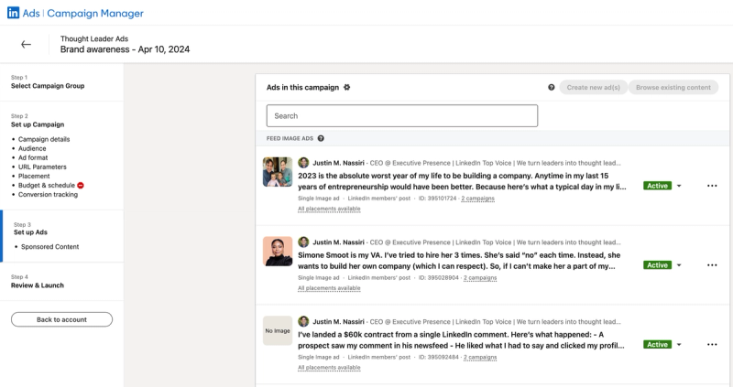Open 2 campaigns link on ad ID 395092484
733x387 pixels.
click(480, 357)
